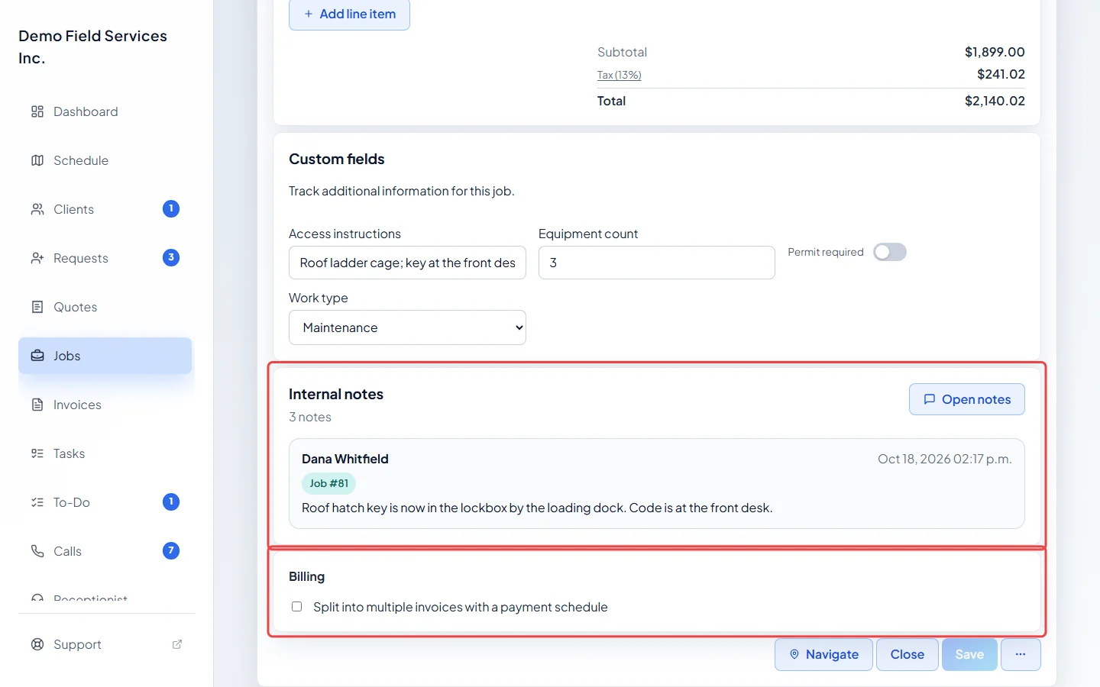This screenshot has width=1100, height=687.
Task: Click the Calls phone icon
Action: click(37, 551)
